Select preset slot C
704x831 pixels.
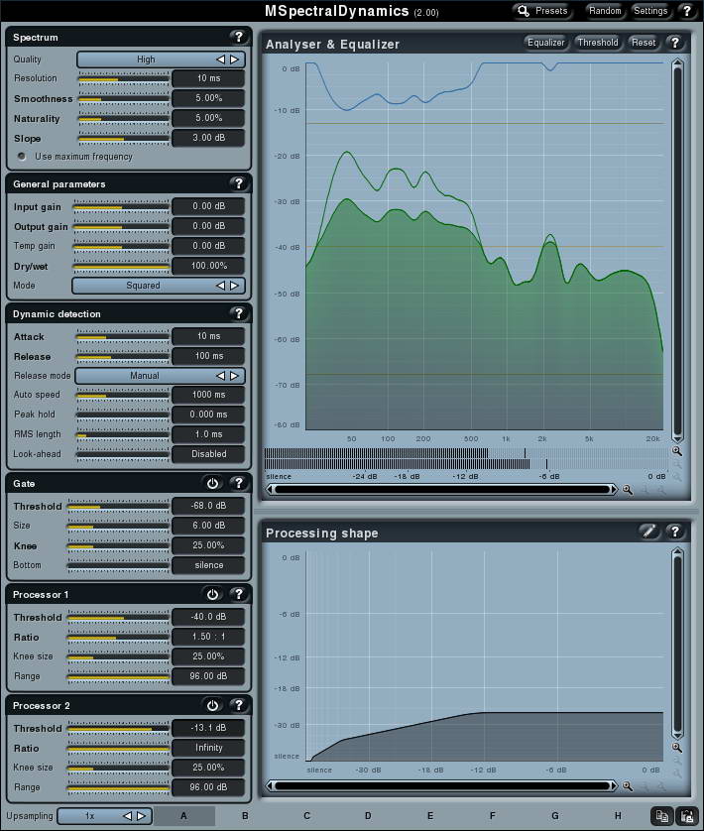[x=306, y=816]
